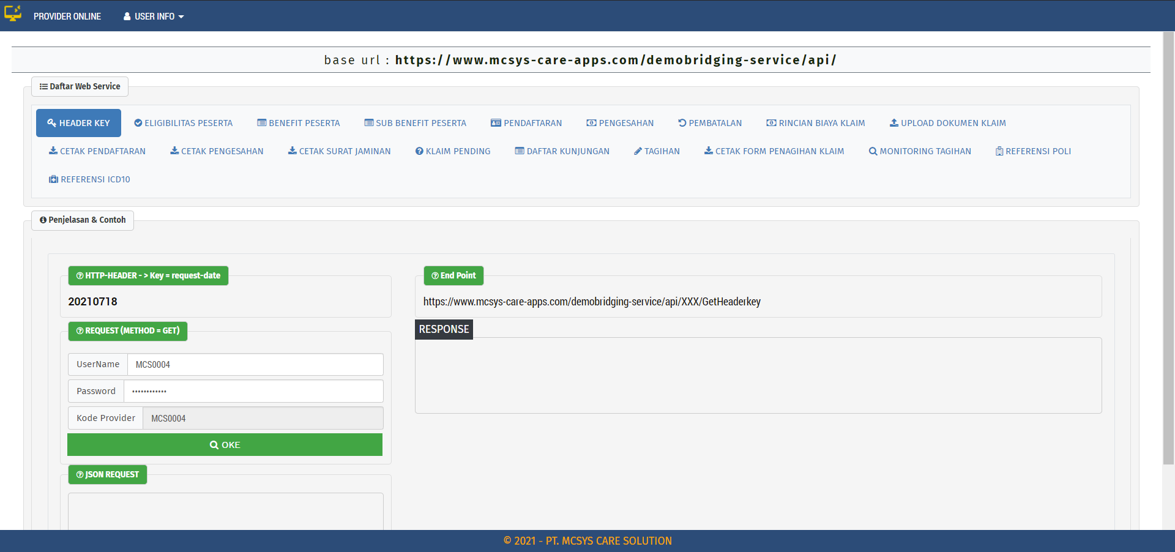Click the CETAK PENDAFTARAN download icon
Screen dimensions: 1175x552
[x=53, y=151]
